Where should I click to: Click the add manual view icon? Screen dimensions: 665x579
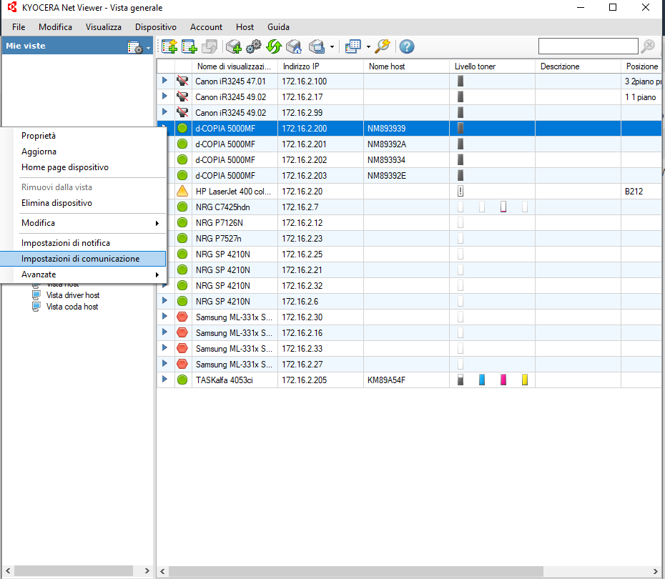point(189,46)
